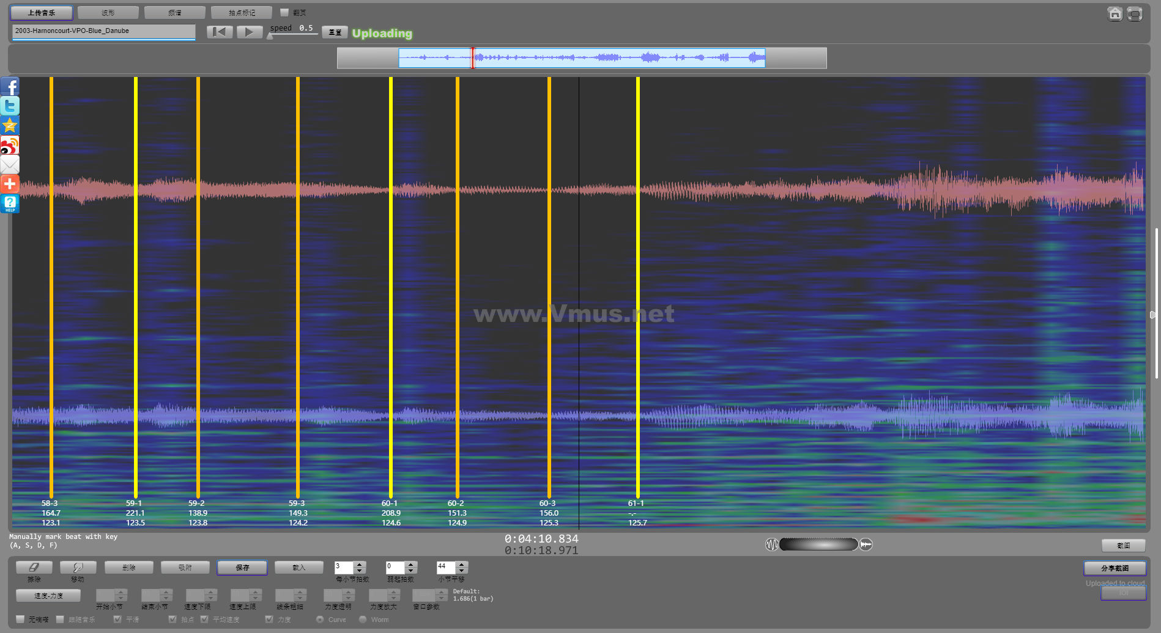Image resolution: width=1161 pixels, height=633 pixels.
Task: Select the beat marker labeled 60-1
Action: (391, 287)
